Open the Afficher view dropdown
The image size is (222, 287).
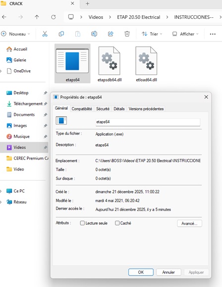click(185, 34)
